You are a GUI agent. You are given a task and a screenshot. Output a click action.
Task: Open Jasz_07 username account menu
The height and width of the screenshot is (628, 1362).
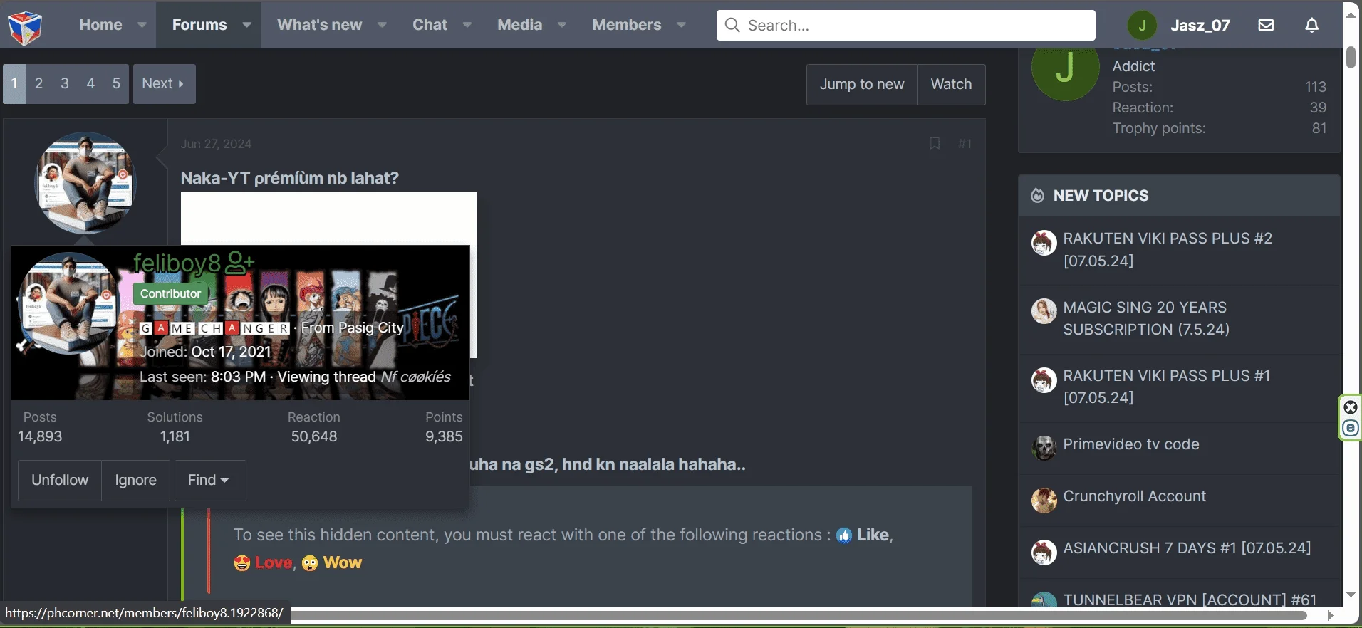pyautogui.click(x=1200, y=26)
